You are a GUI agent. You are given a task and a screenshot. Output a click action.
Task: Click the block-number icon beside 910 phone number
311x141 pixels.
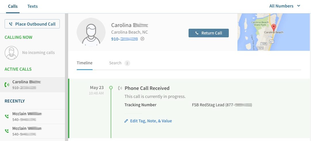point(142,39)
